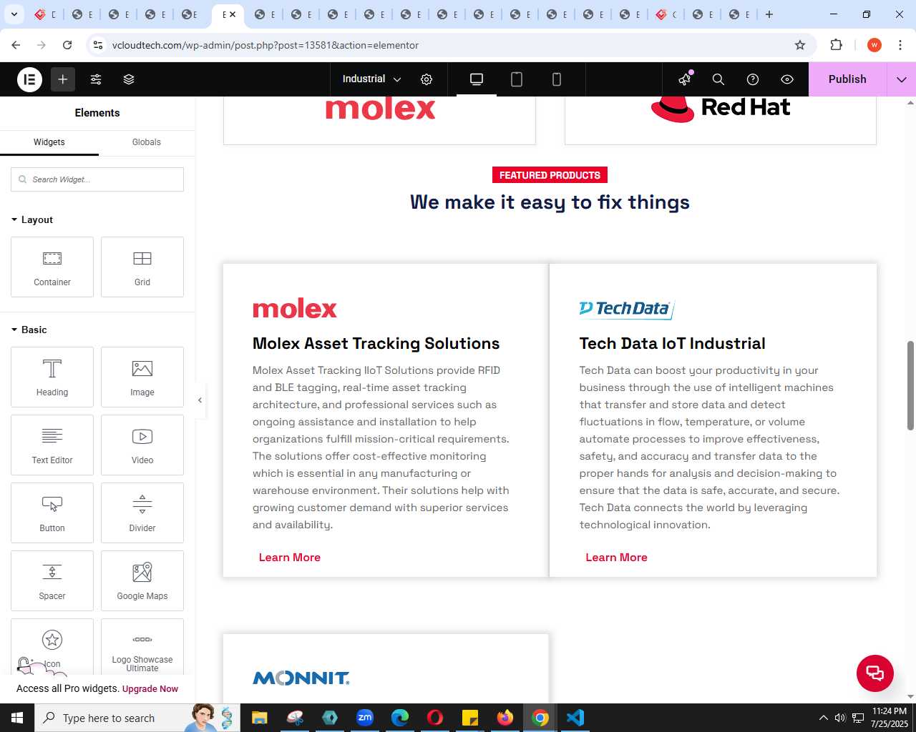The image size is (916, 732).
Task: Click the Publish button
Action: click(x=847, y=79)
